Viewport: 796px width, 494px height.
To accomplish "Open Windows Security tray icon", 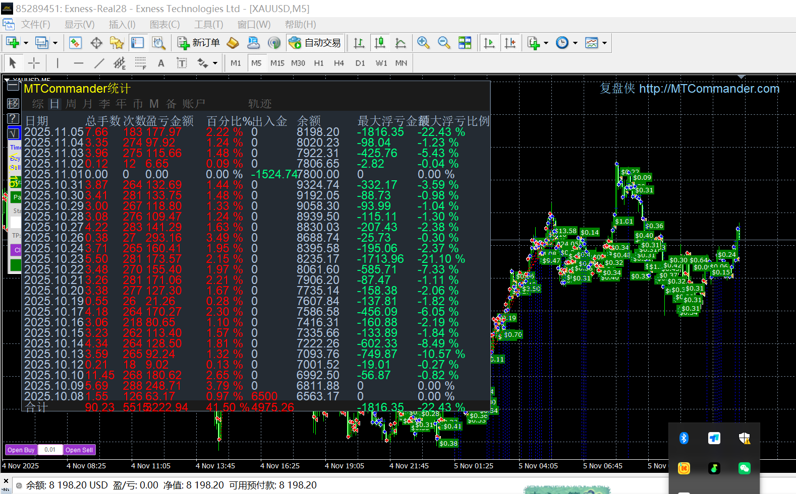I will [745, 438].
